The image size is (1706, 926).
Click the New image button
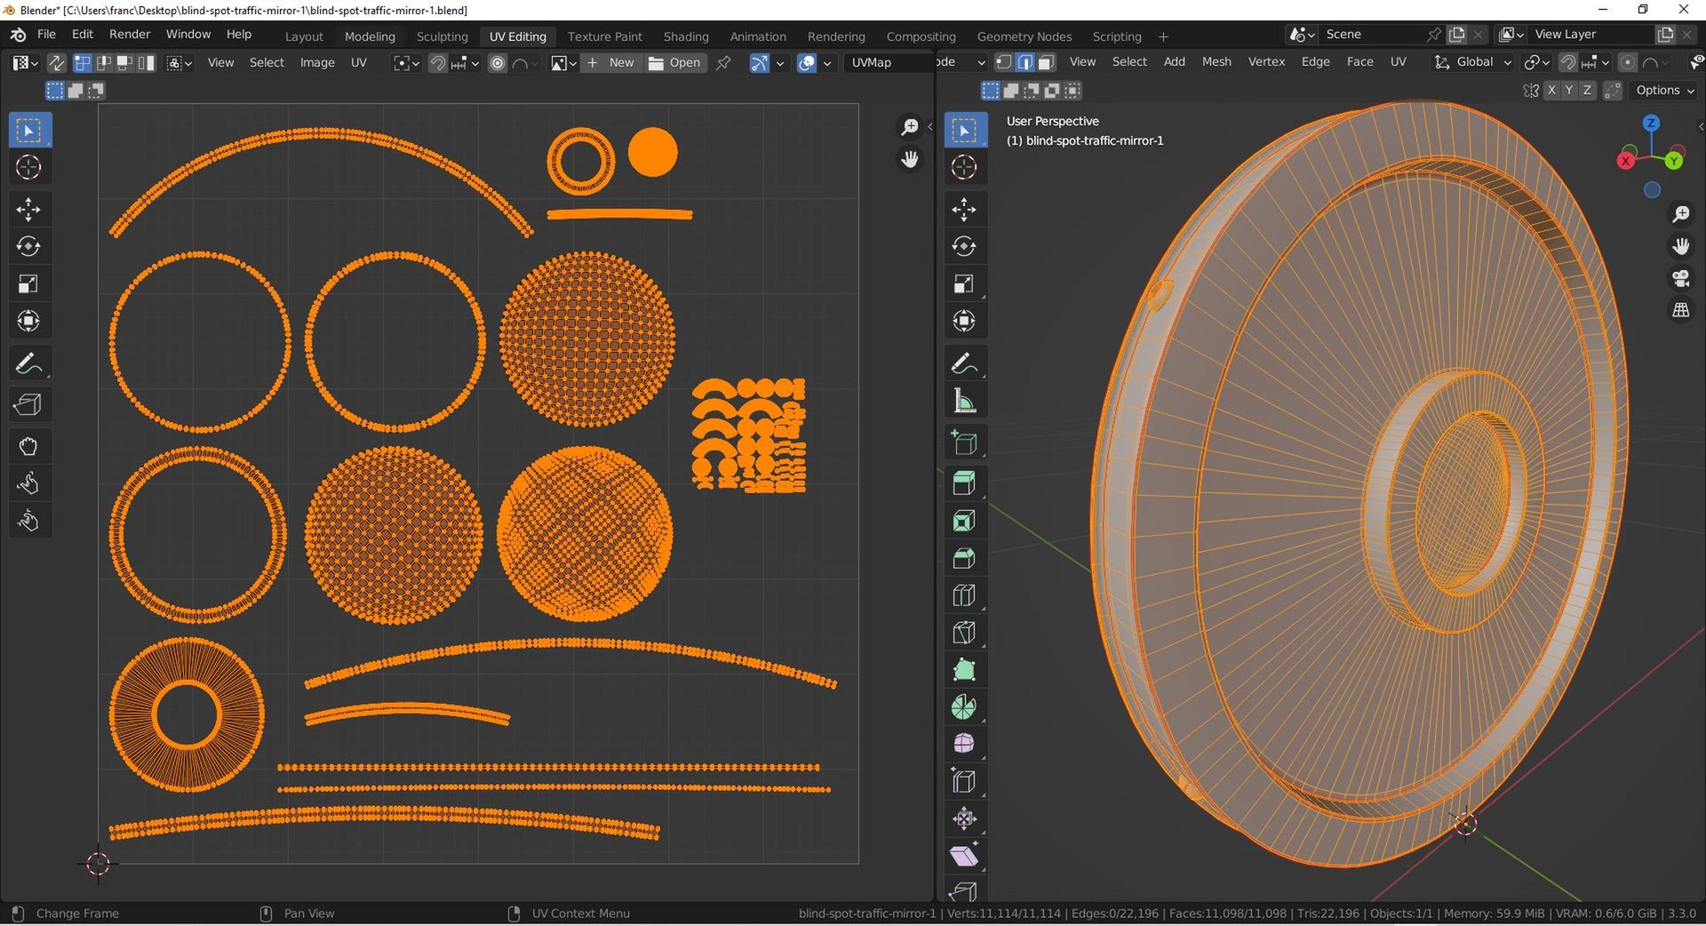611,63
